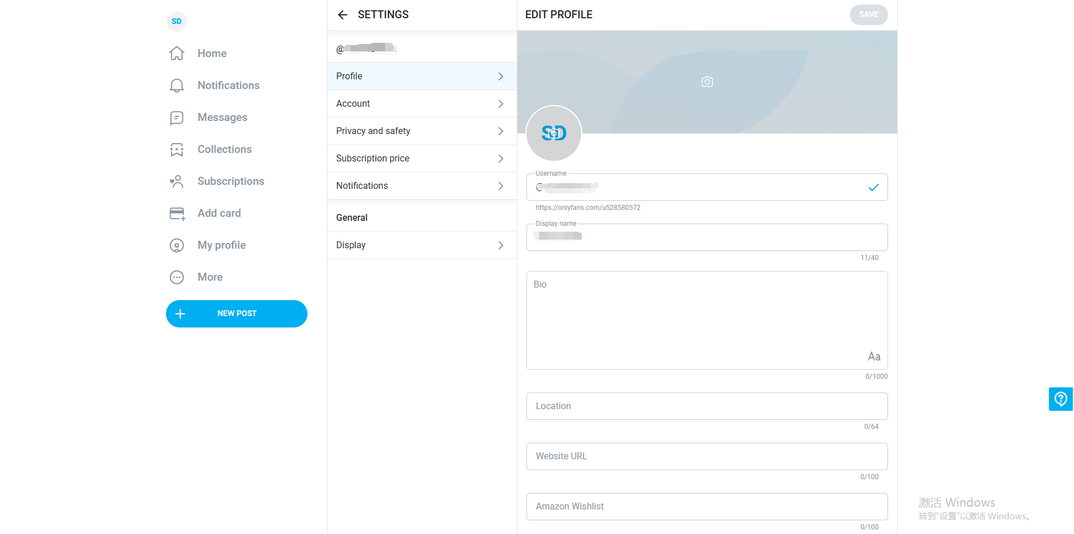Expand Privacy and safety chevron
Image resolution: width=1074 pixels, height=534 pixels.
500,131
